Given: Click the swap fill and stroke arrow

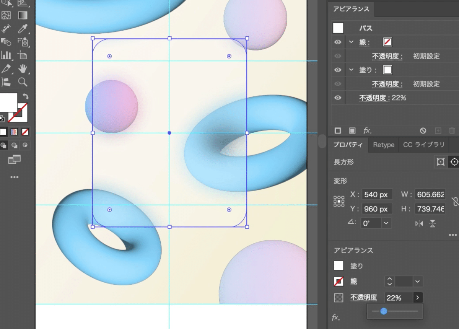Looking at the screenshot, I should coord(26,96).
